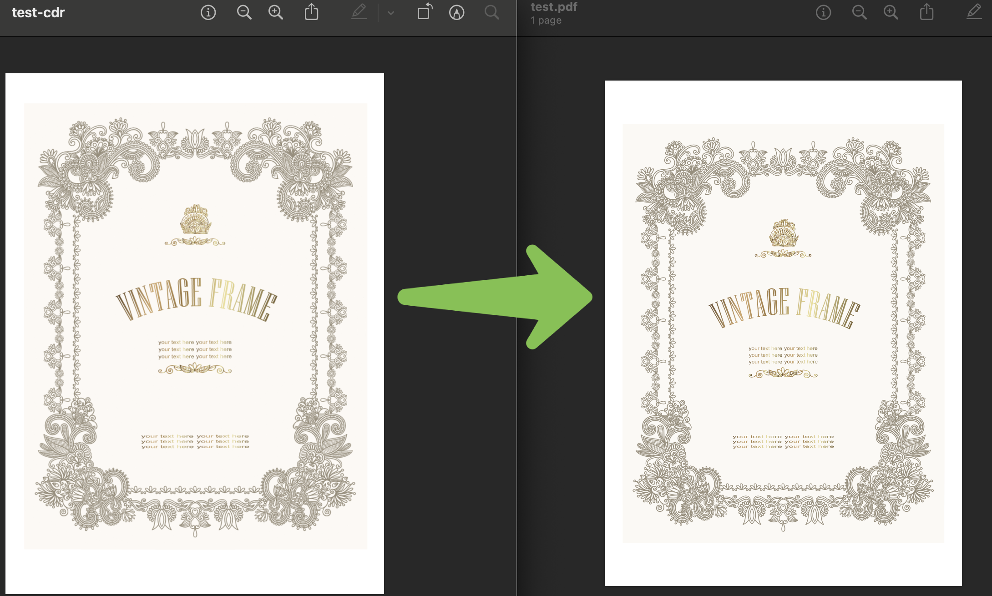Viewport: 992px width, 596px height.
Task: Rotate the test-cdr page left
Action: (424, 12)
